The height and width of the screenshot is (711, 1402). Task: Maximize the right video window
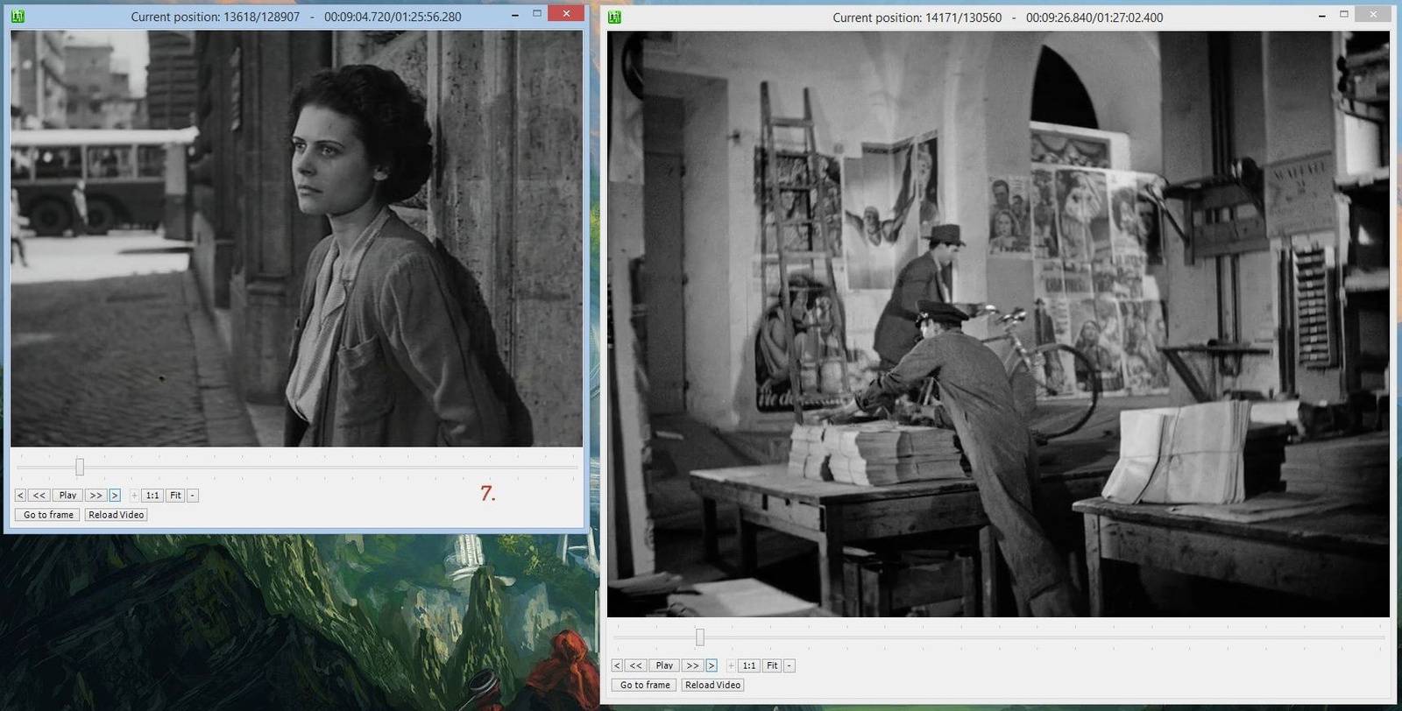click(1343, 14)
